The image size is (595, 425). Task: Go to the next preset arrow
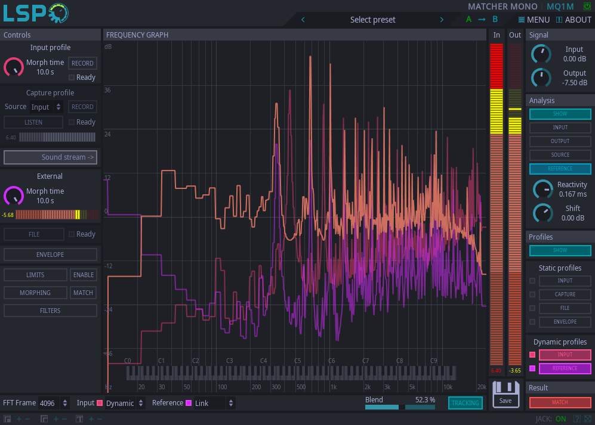coord(442,20)
